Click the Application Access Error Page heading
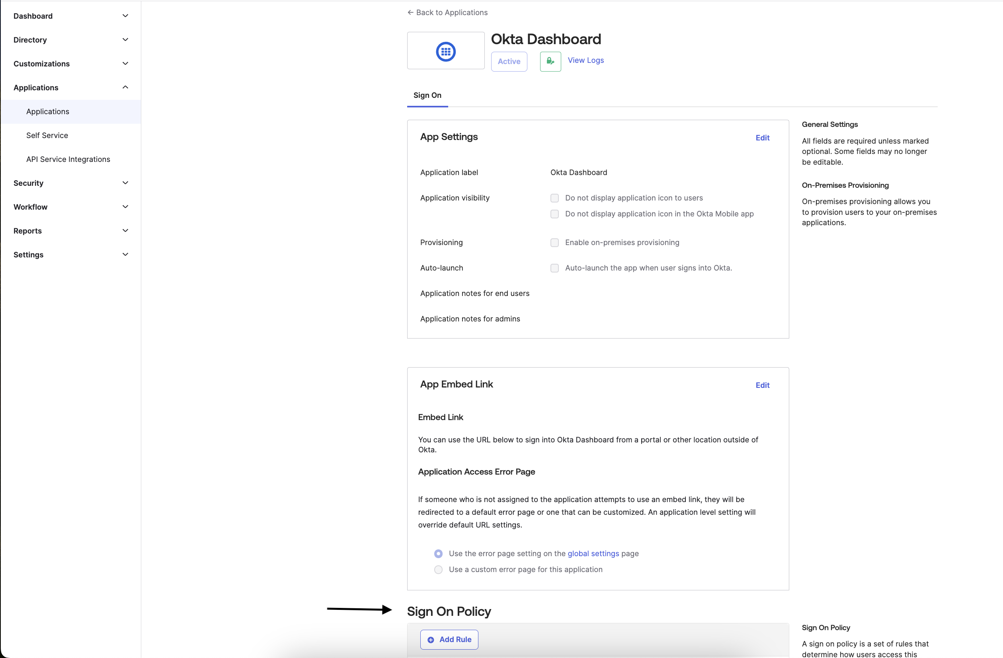Viewport: 1003px width, 658px height. click(x=476, y=472)
